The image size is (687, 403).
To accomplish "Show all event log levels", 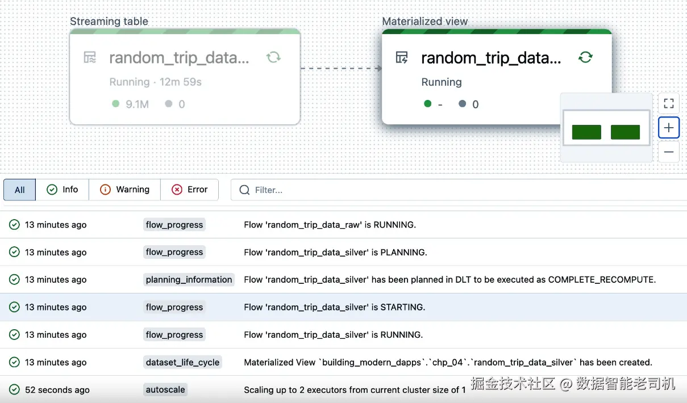I will coord(20,190).
